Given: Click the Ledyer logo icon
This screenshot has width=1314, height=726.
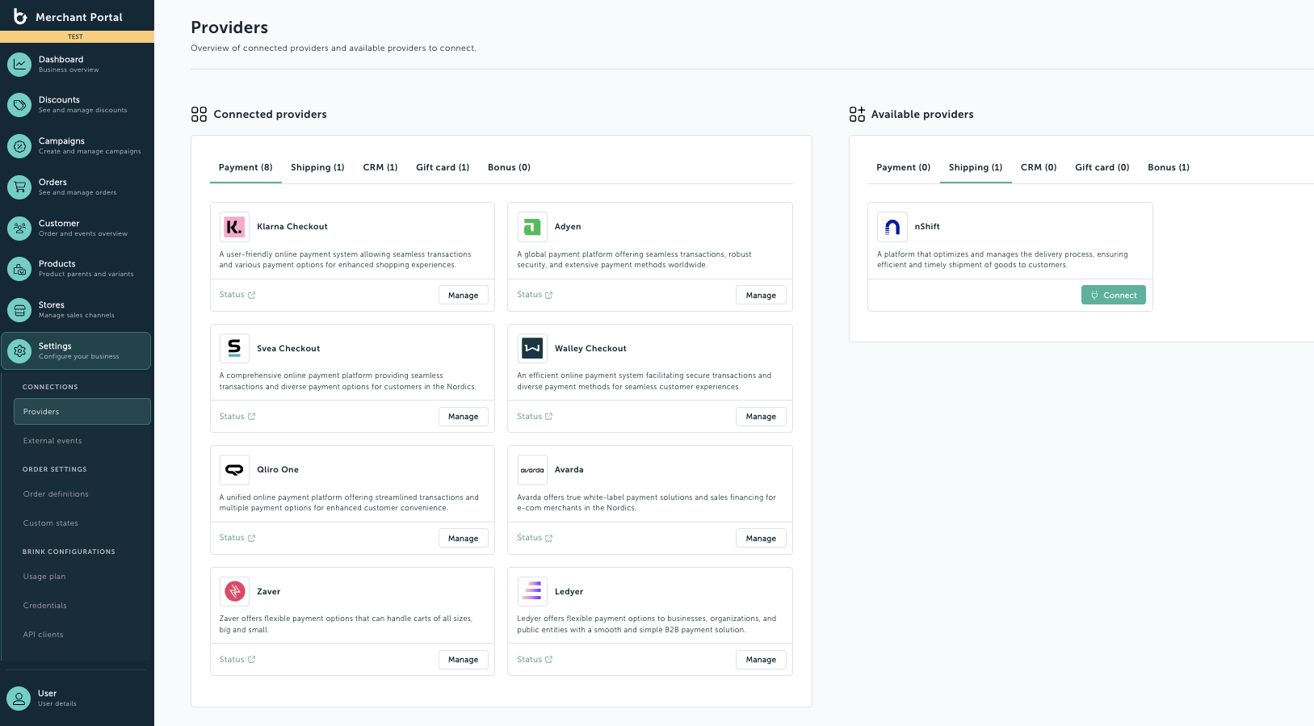Looking at the screenshot, I should 532,592.
